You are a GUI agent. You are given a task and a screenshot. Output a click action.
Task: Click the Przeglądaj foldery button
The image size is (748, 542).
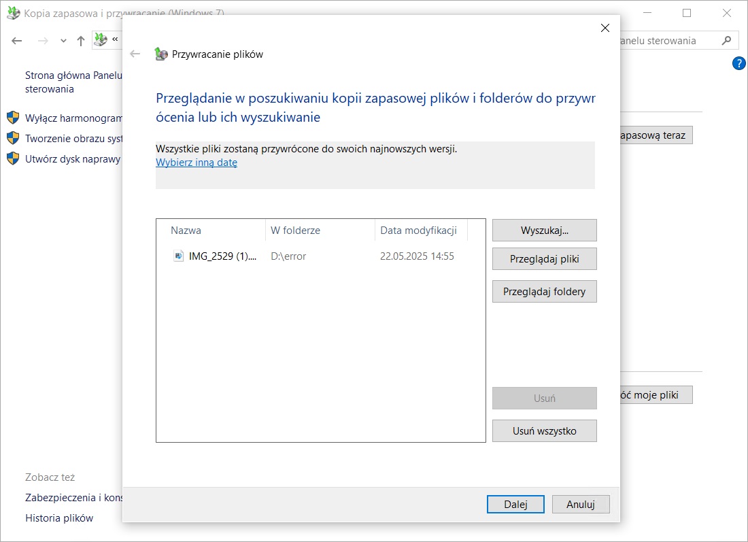pyautogui.click(x=544, y=292)
